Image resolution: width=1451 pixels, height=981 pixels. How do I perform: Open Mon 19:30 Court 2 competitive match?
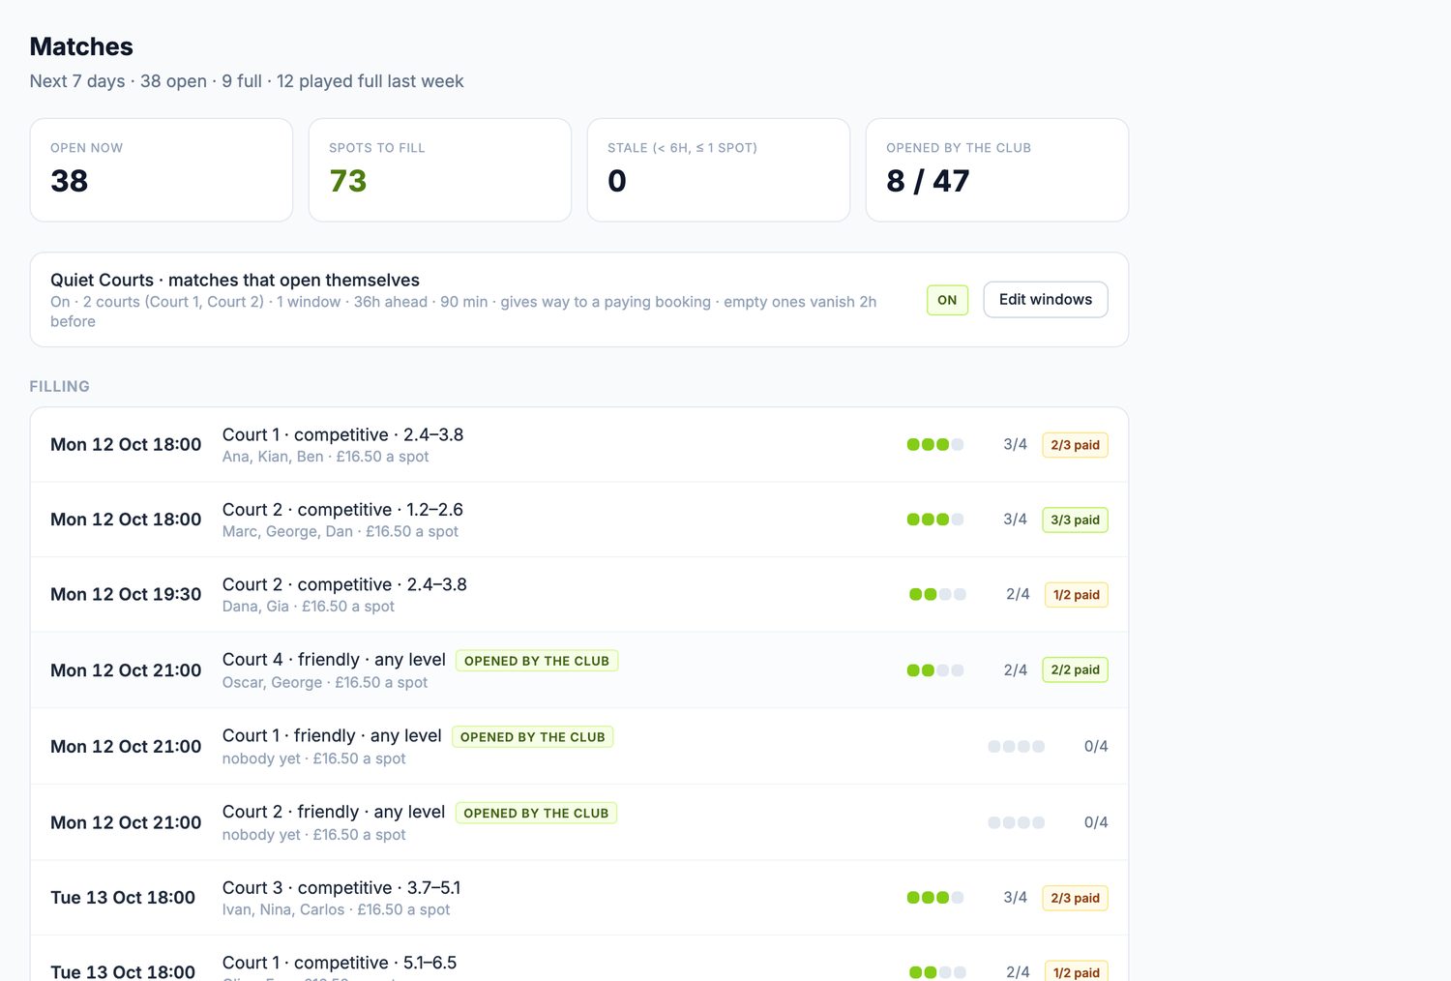[579, 595]
